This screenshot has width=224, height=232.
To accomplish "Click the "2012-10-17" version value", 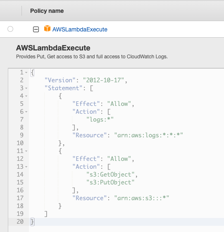I will [x=103, y=80].
